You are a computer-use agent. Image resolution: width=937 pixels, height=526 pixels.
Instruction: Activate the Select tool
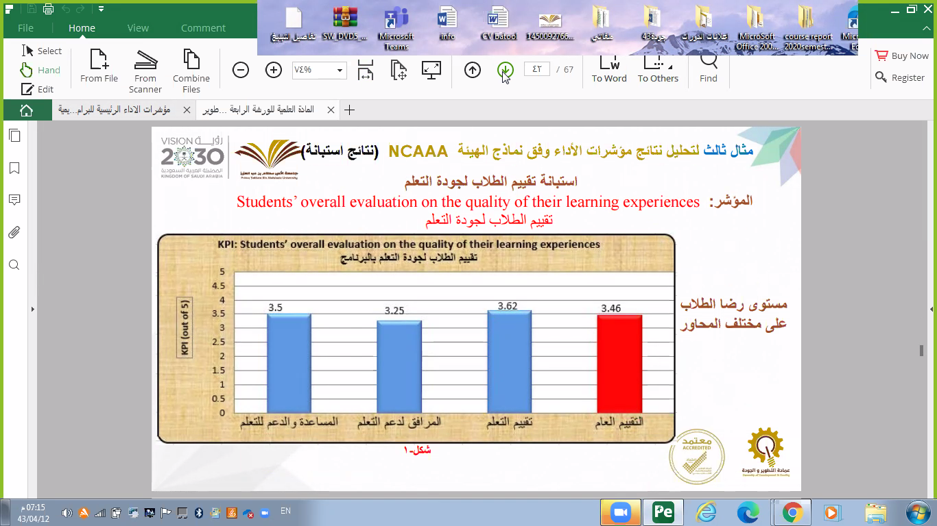[x=42, y=51]
